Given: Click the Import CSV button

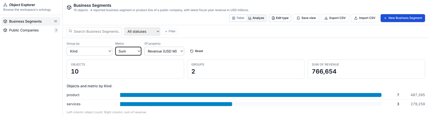Looking at the screenshot, I should pyautogui.click(x=365, y=18).
